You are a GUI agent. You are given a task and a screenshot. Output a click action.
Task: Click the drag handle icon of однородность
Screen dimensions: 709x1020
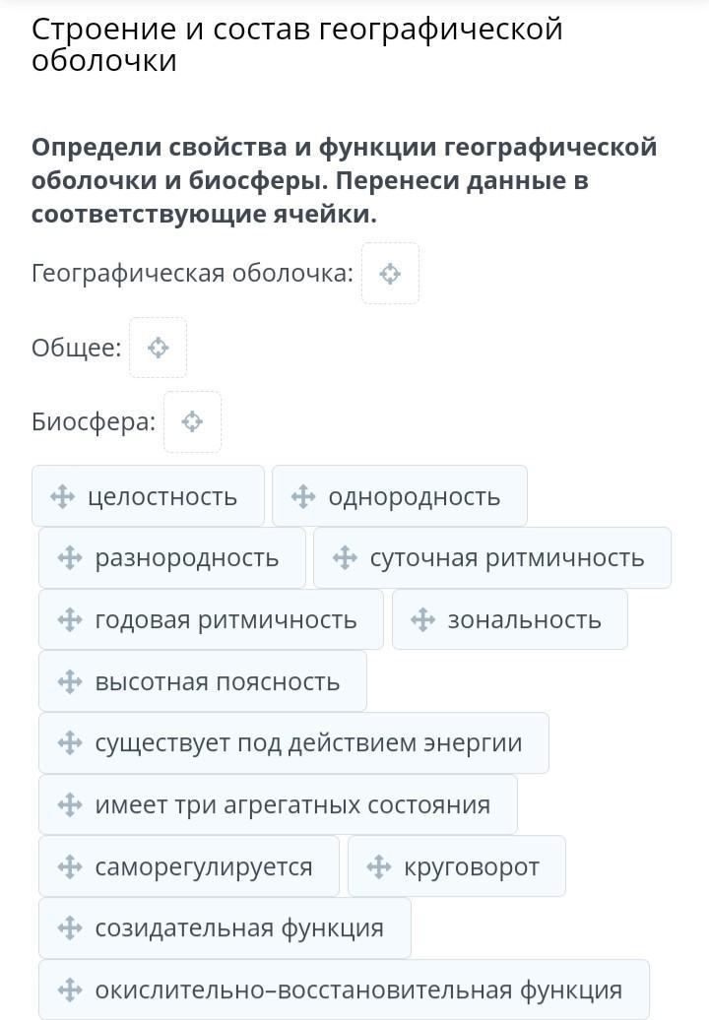point(302,497)
